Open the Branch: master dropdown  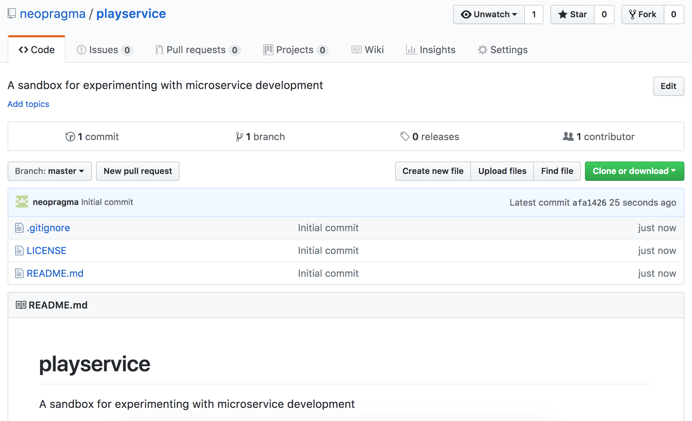point(50,171)
